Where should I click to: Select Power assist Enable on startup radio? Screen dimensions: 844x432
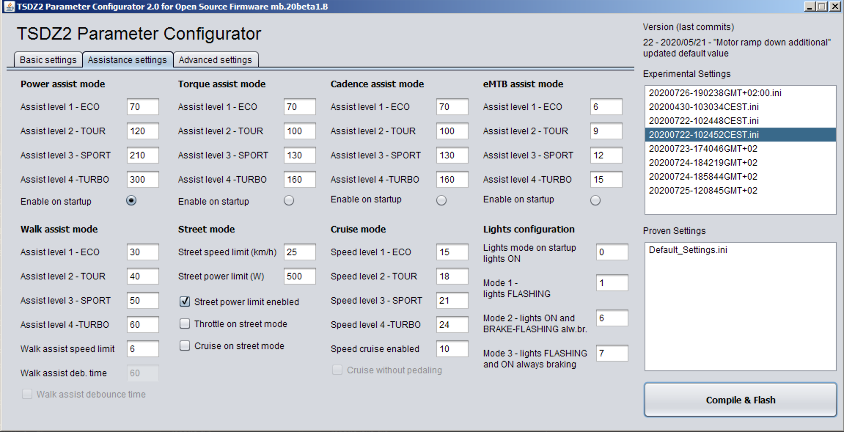(x=131, y=201)
